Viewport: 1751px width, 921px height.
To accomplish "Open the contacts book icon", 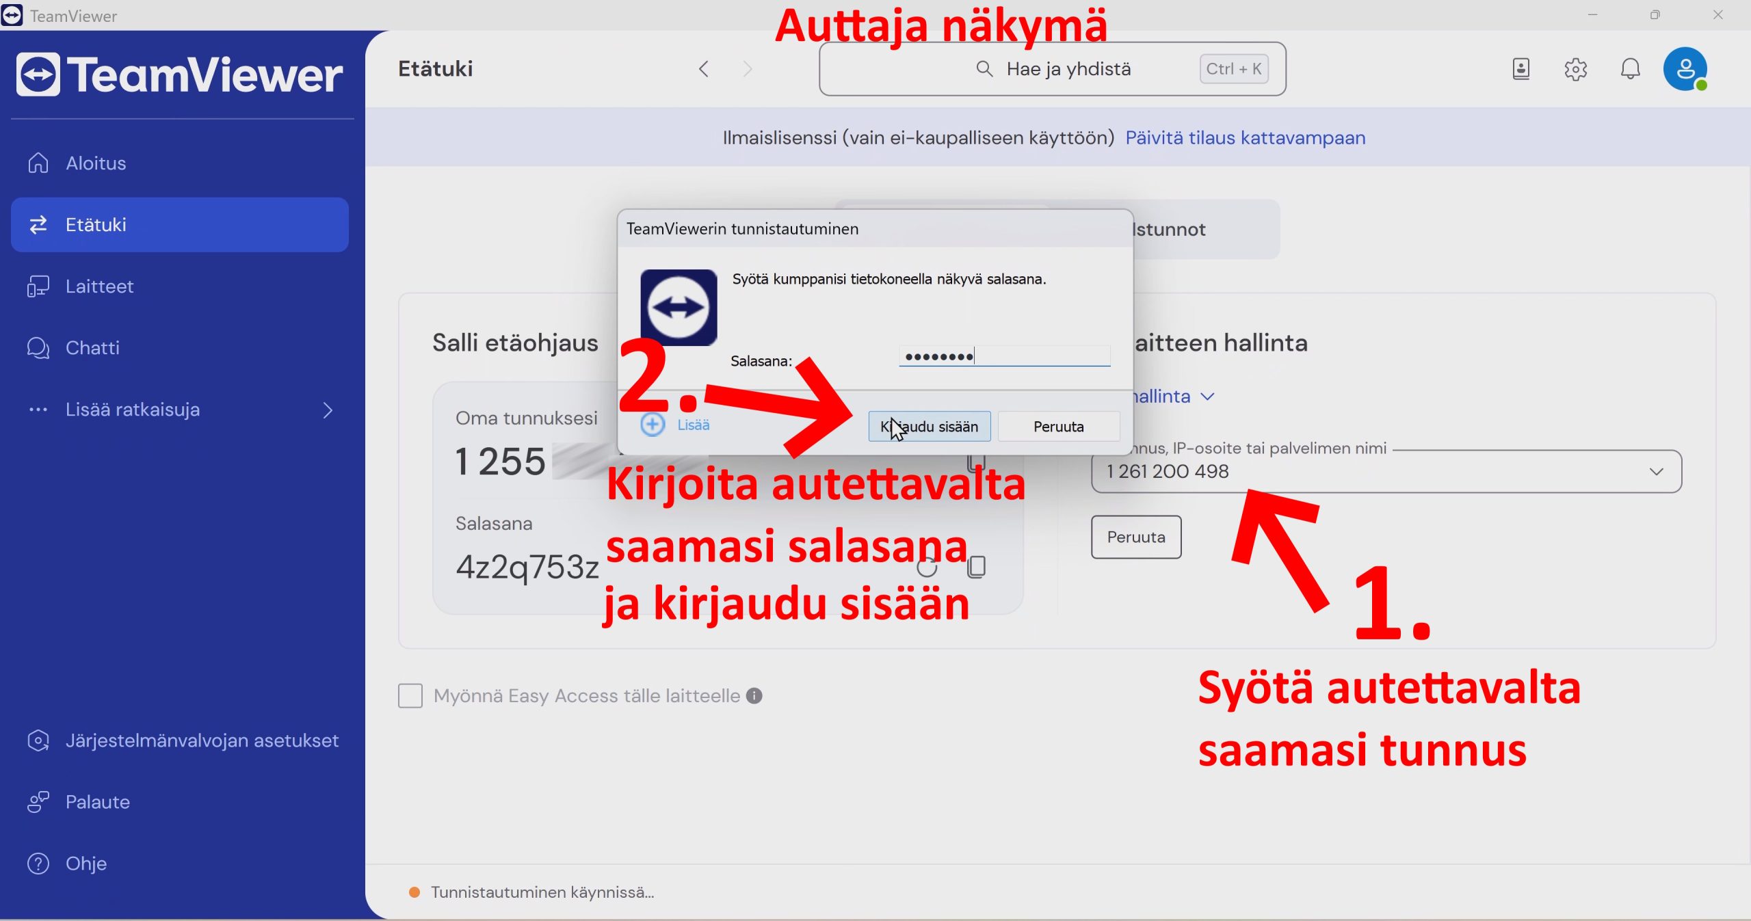I will click(1520, 69).
